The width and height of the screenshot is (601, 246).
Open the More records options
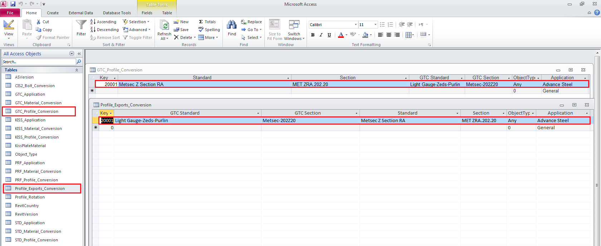tap(208, 37)
